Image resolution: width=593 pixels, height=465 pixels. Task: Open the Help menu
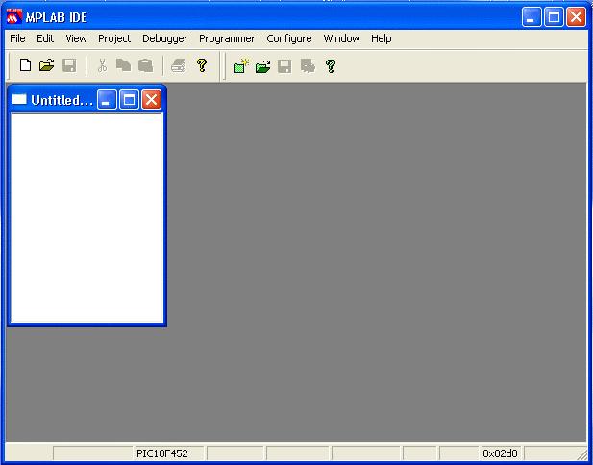click(x=381, y=38)
